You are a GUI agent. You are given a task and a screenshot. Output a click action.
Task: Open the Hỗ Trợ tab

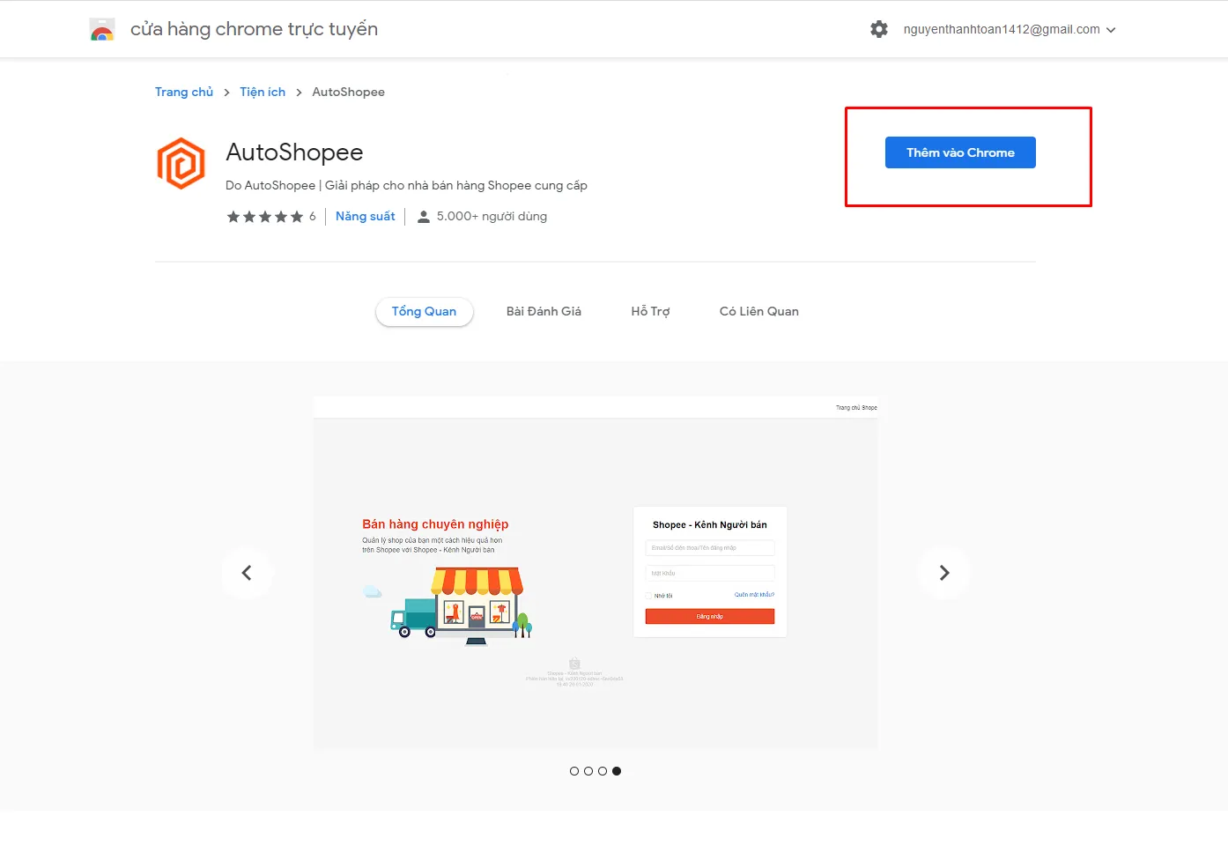tap(650, 311)
